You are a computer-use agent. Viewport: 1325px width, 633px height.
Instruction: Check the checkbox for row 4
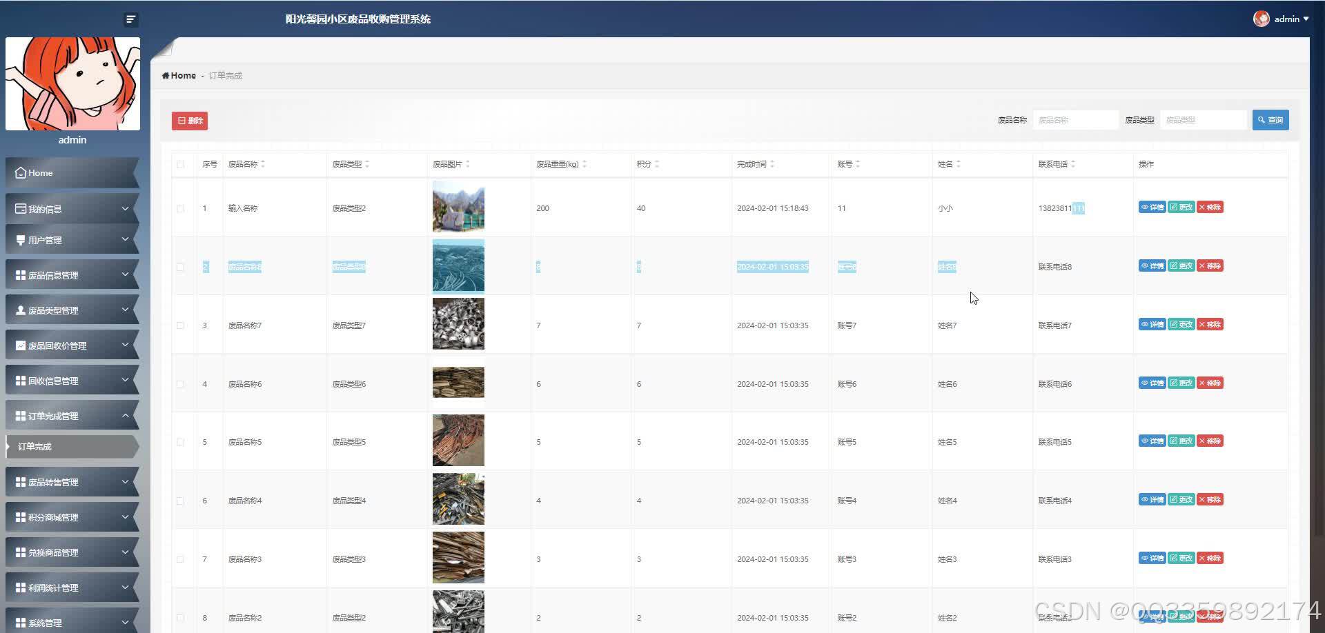coord(181,384)
